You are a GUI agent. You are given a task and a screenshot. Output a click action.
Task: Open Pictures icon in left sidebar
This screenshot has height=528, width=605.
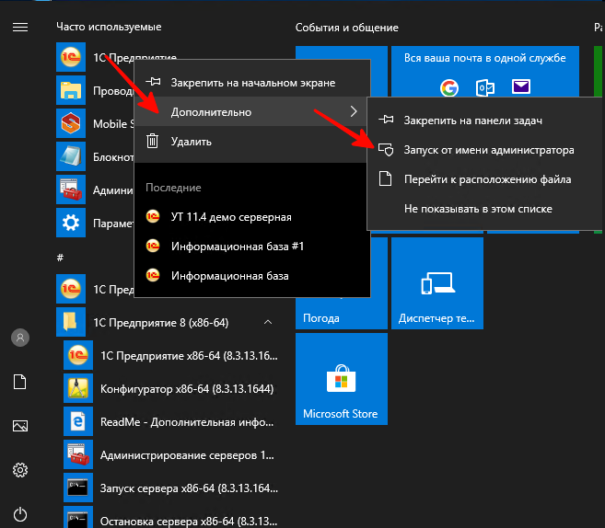(20, 426)
